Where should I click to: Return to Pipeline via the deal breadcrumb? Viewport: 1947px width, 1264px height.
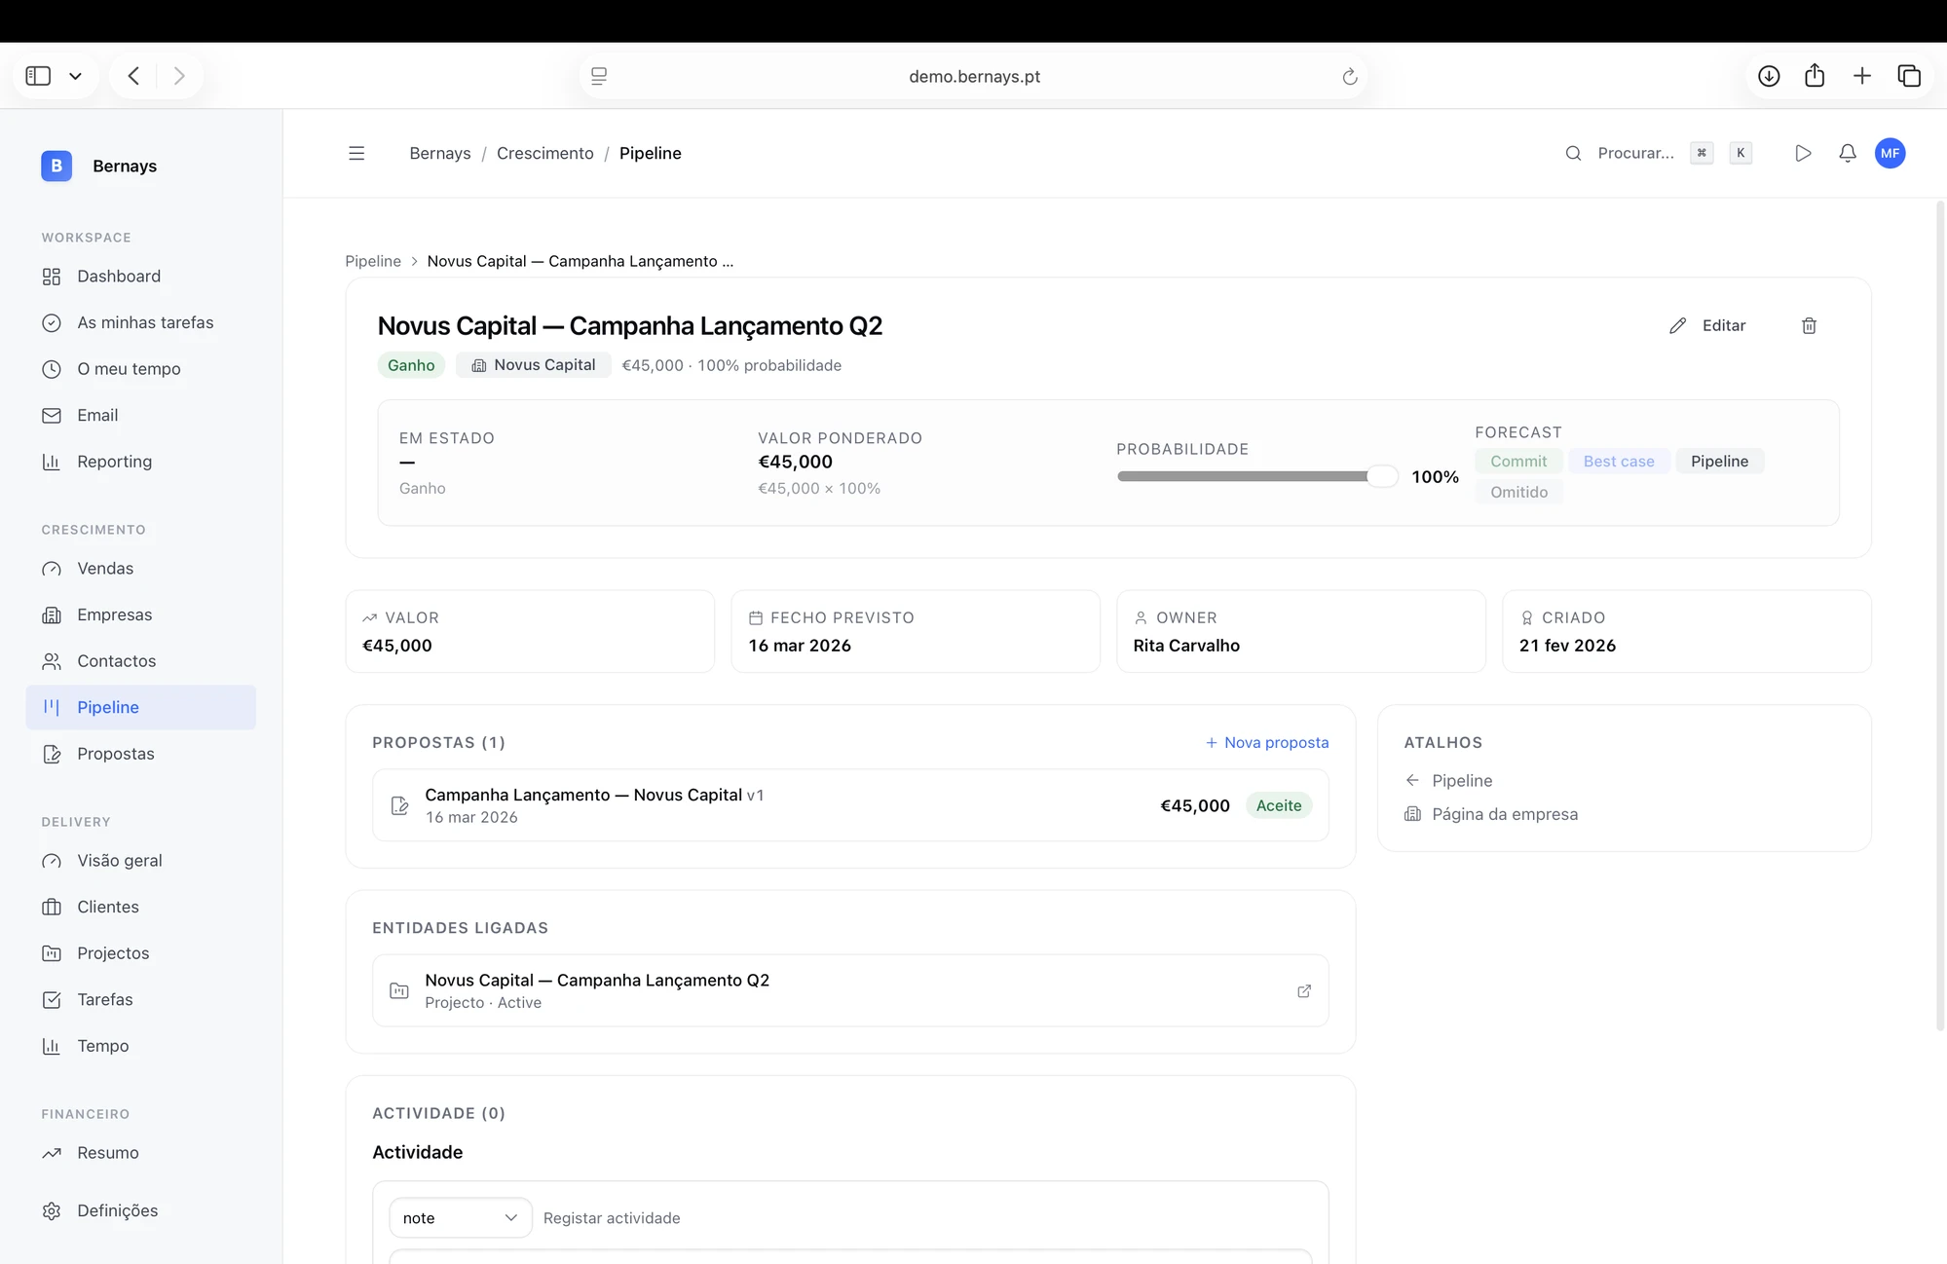[x=373, y=261]
